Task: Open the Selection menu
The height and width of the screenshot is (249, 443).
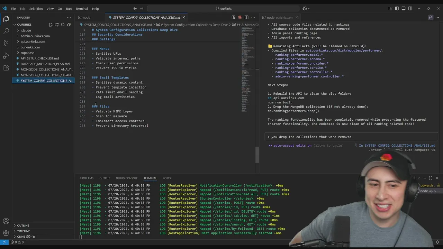Action: (x=36, y=9)
